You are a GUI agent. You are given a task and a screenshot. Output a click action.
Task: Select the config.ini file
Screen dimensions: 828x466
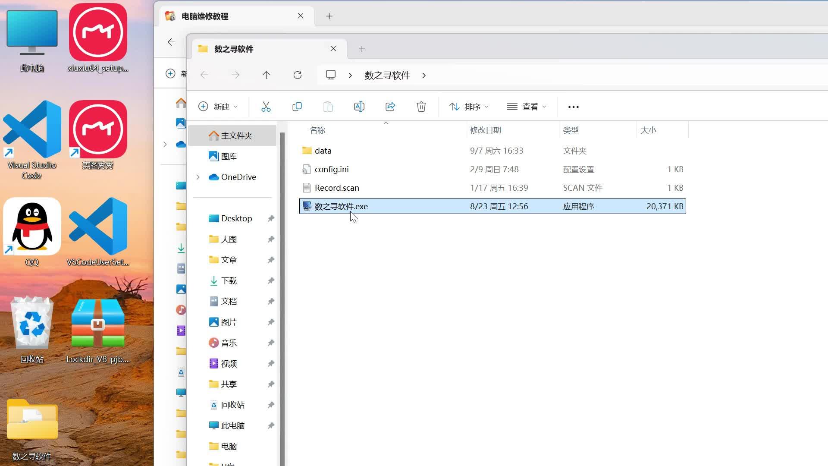(332, 170)
